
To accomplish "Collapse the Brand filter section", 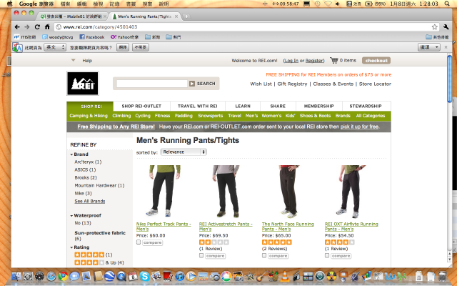I will (71, 154).
